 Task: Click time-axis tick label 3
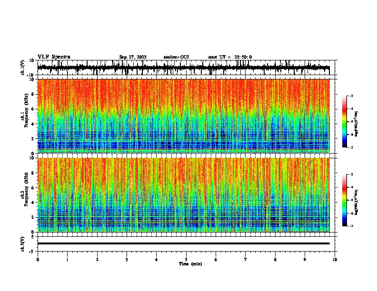tap(127, 260)
